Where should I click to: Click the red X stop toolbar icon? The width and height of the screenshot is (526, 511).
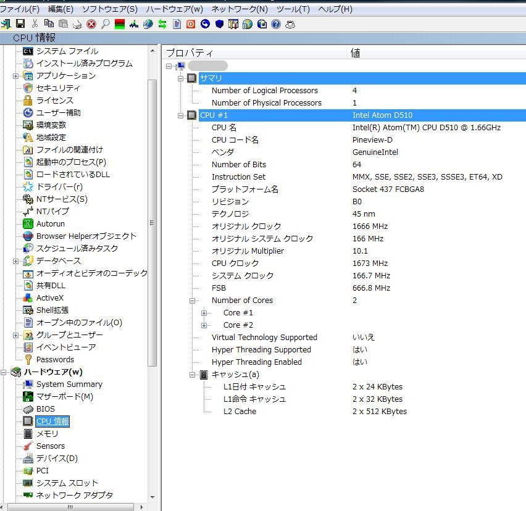pos(91,24)
